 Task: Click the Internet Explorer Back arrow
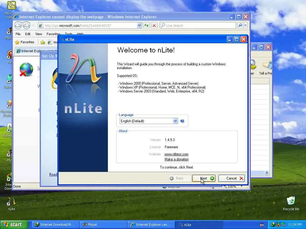pos(18,25)
